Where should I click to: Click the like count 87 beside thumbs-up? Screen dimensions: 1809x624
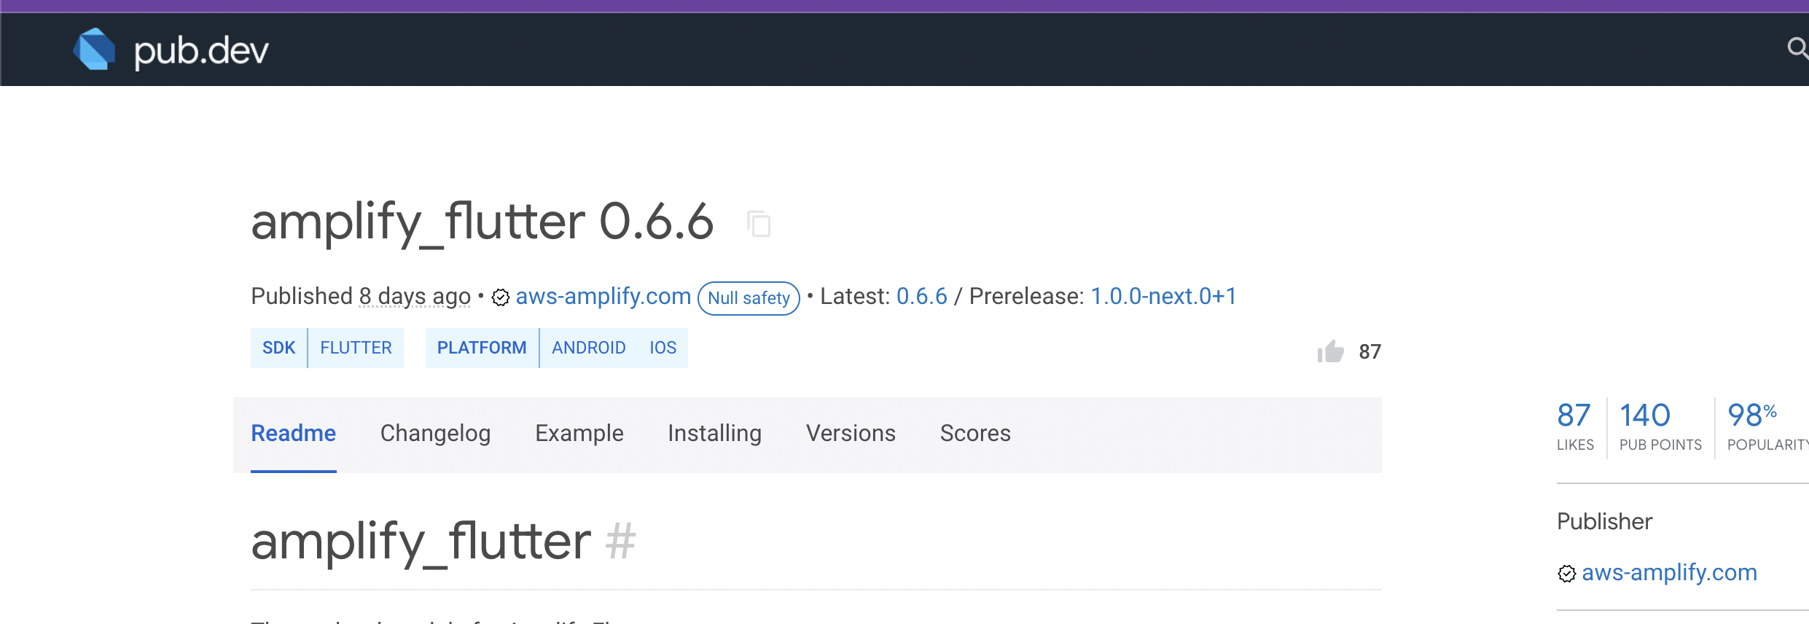[1370, 352]
